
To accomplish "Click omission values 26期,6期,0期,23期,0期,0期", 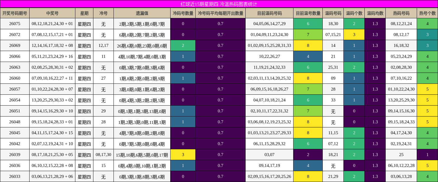I will click(x=142, y=45).
